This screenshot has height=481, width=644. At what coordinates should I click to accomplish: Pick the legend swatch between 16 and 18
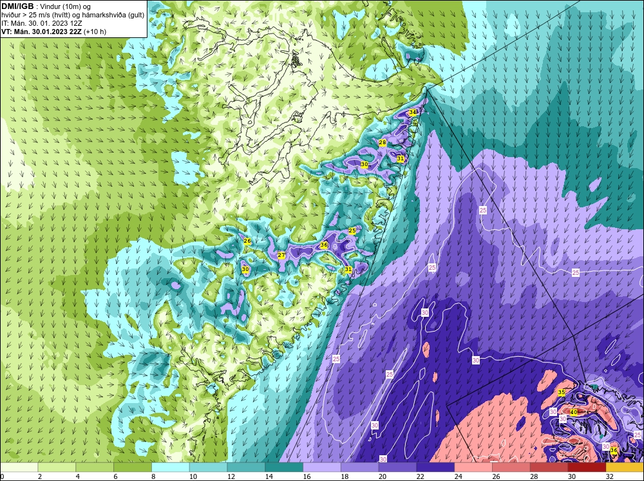[322, 467]
